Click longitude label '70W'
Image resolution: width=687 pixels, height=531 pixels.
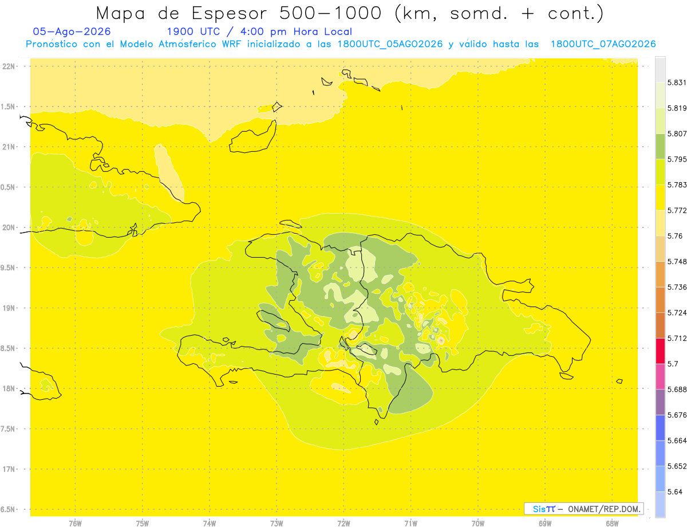pos(478,523)
